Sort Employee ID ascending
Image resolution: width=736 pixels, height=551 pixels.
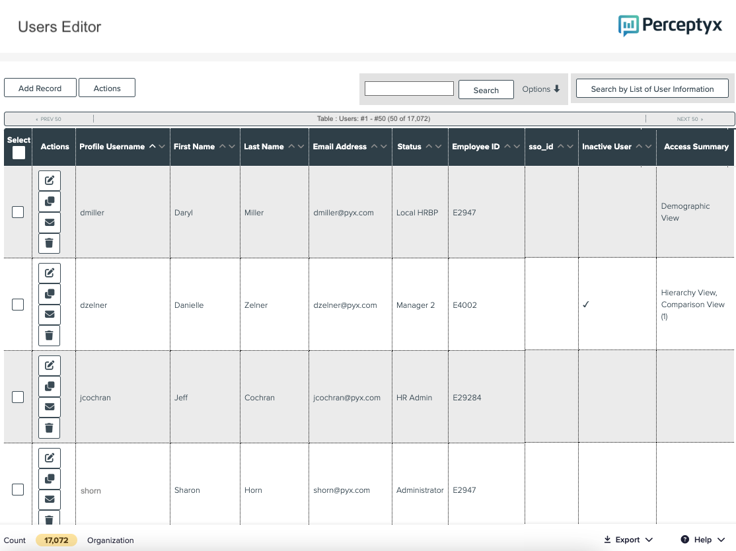[x=507, y=147]
